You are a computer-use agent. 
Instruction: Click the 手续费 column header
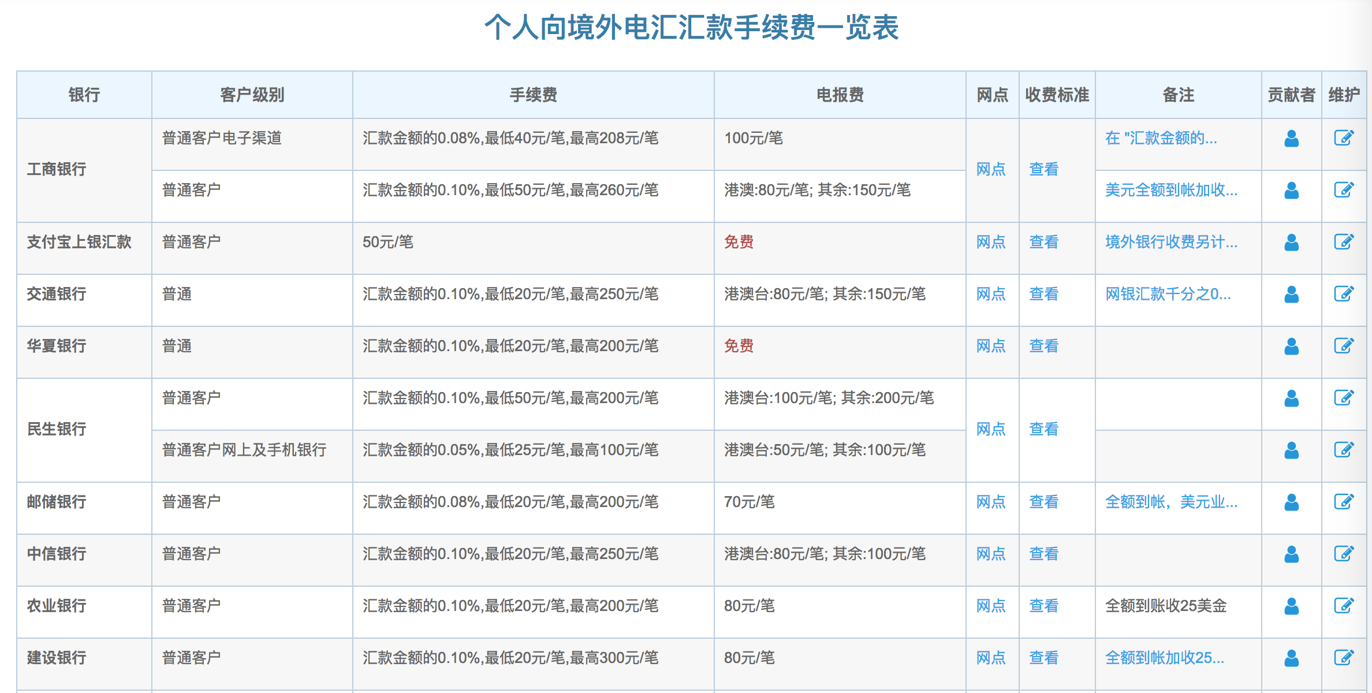point(533,95)
